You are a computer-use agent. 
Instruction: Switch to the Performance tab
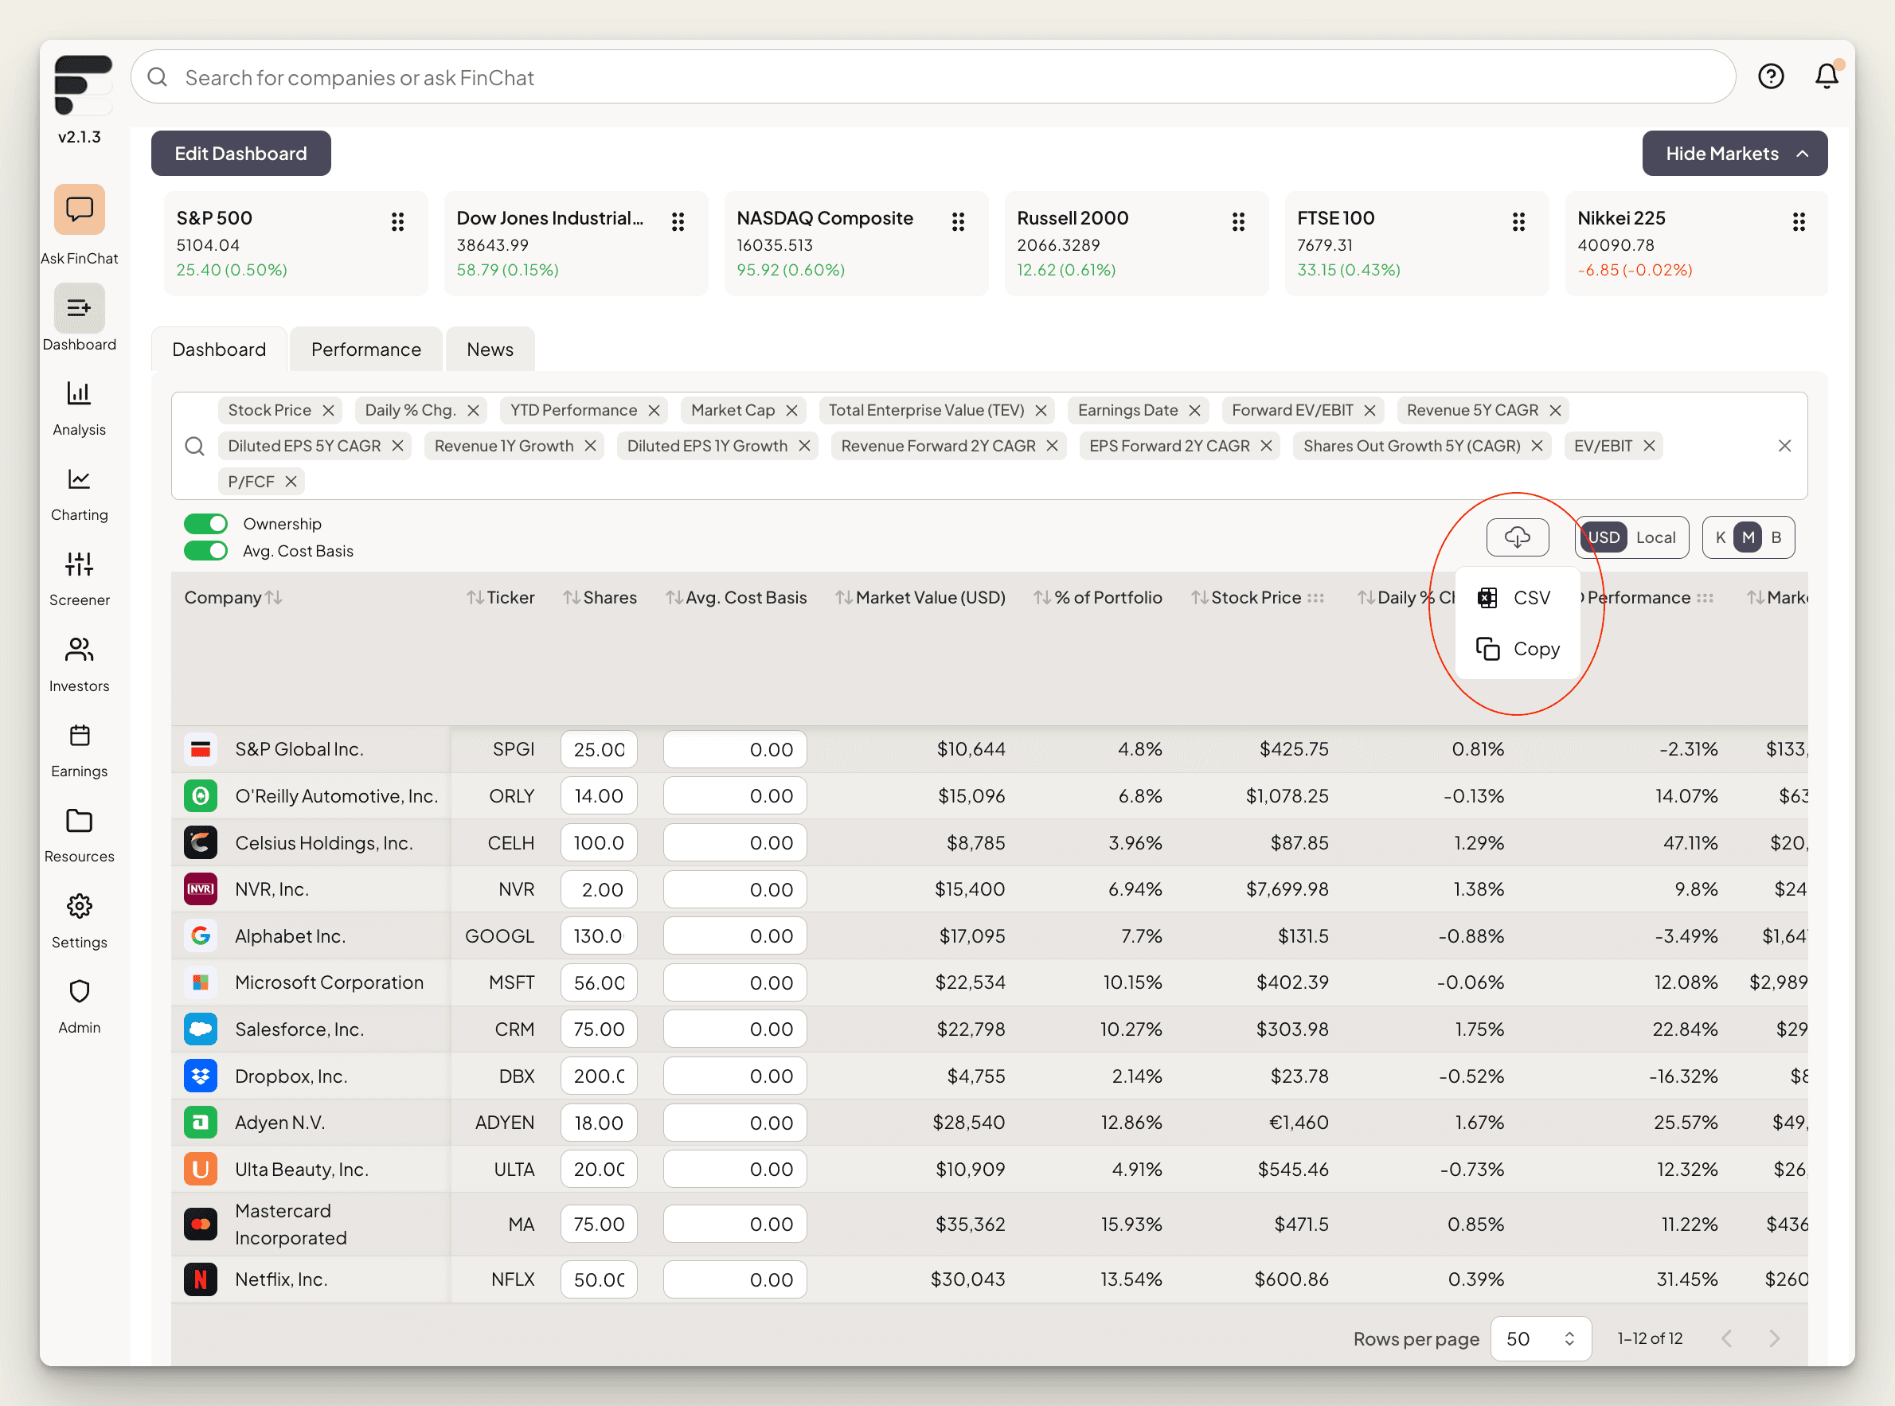click(x=366, y=349)
